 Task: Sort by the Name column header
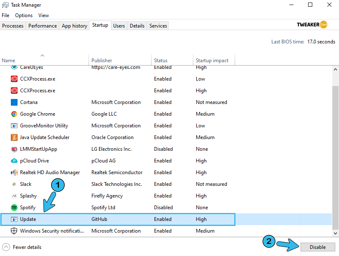pyautogui.click(x=44, y=59)
